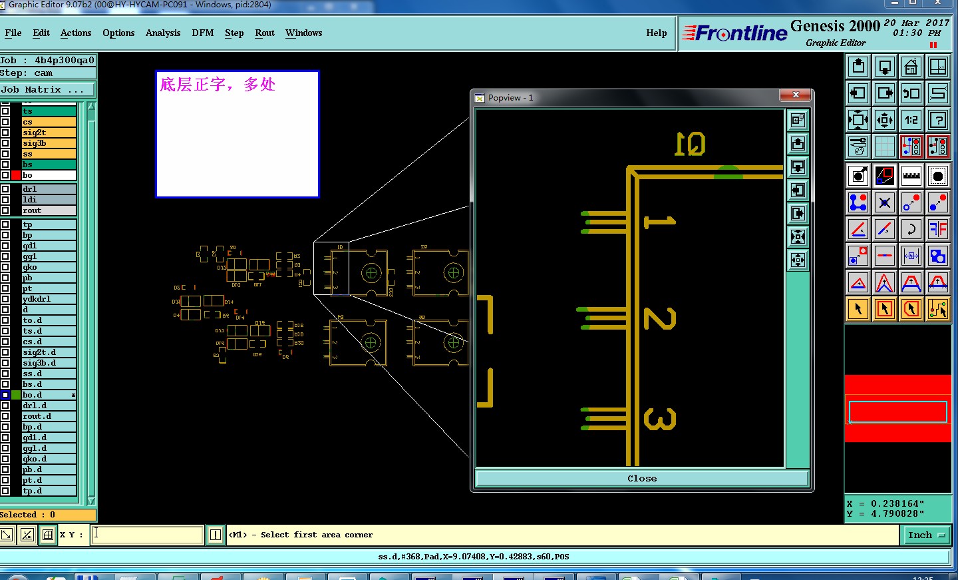The height and width of the screenshot is (580, 958).
Task: Toggle checkbox for layer bo
Action: [5, 175]
